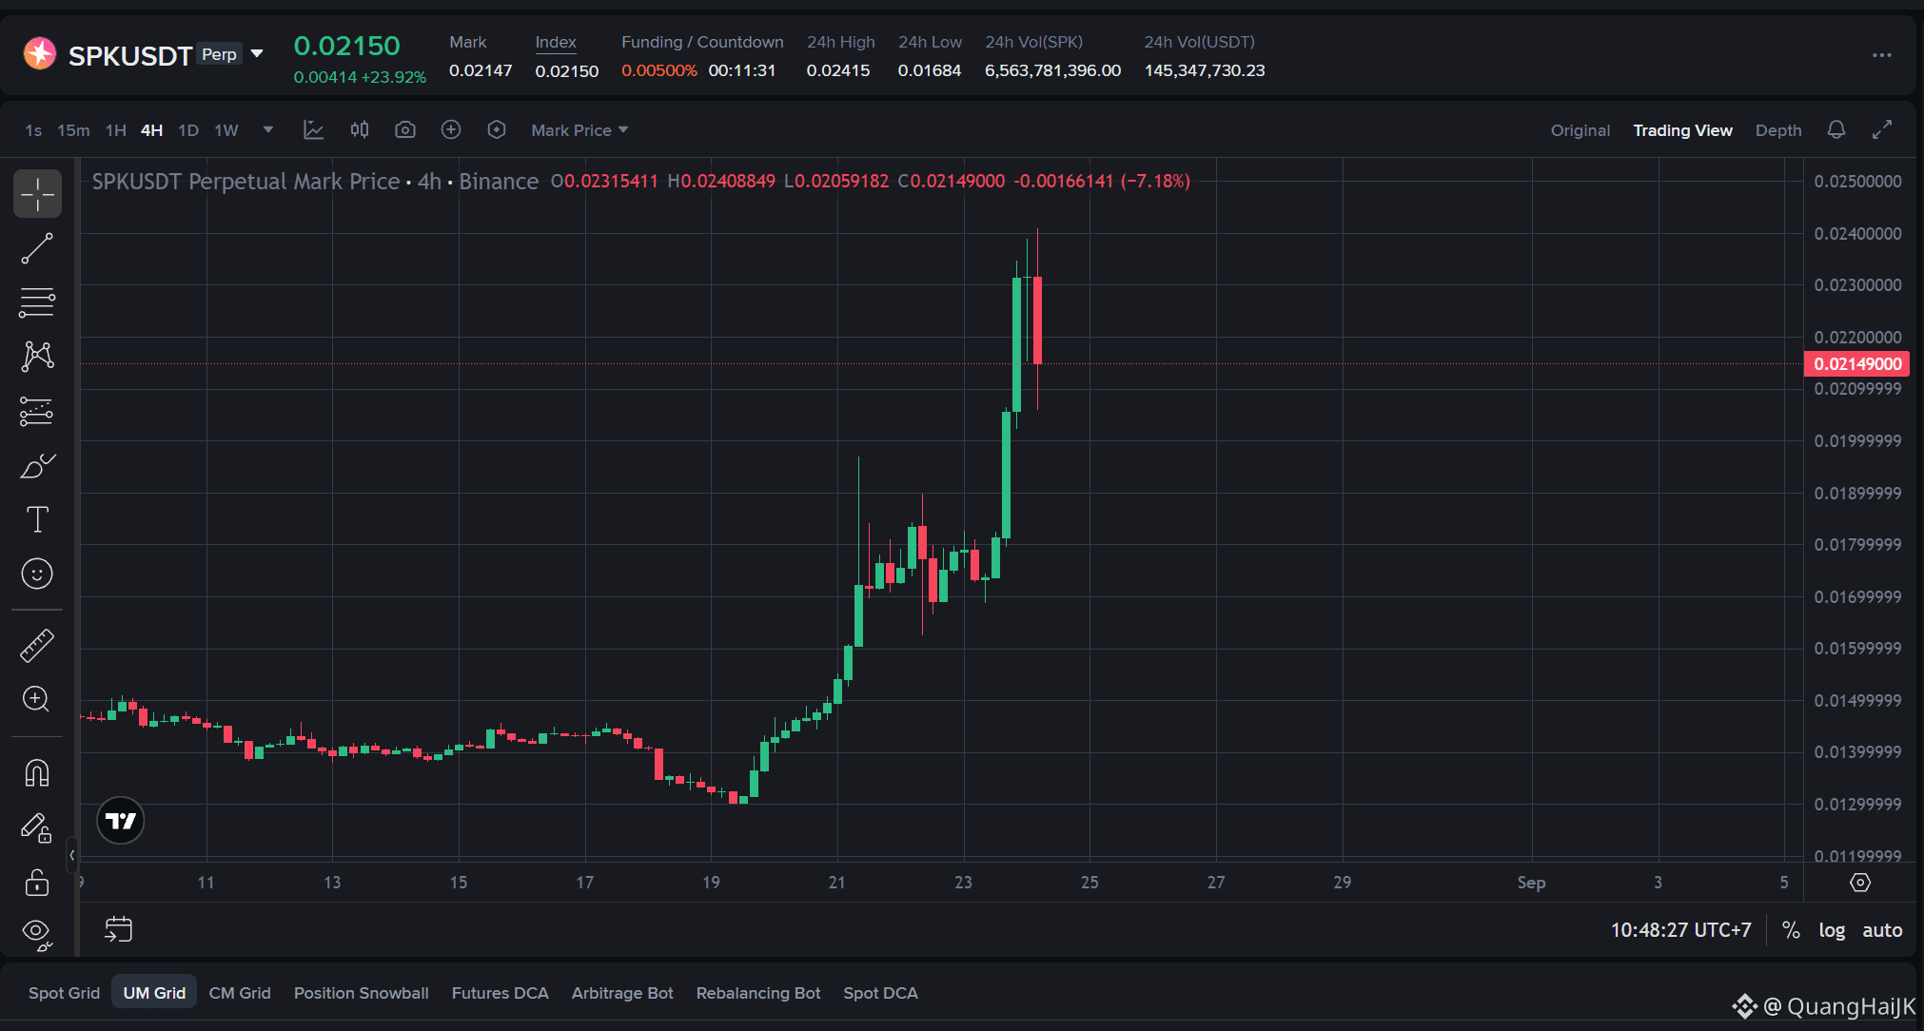Open price scale settings gear icon
The image size is (1924, 1031).
tap(1860, 883)
